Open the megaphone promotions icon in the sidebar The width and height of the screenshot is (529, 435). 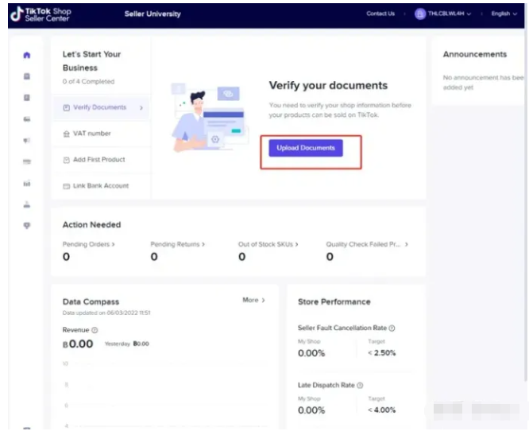[27, 141]
